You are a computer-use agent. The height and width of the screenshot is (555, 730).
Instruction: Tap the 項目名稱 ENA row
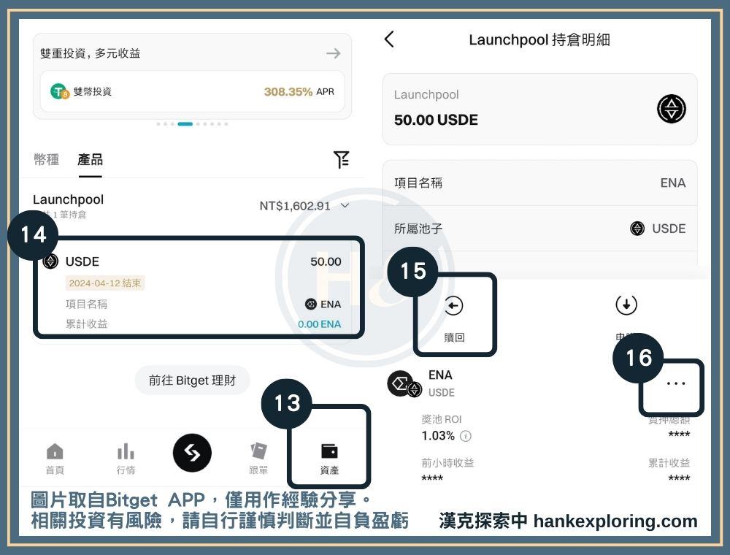tap(540, 183)
